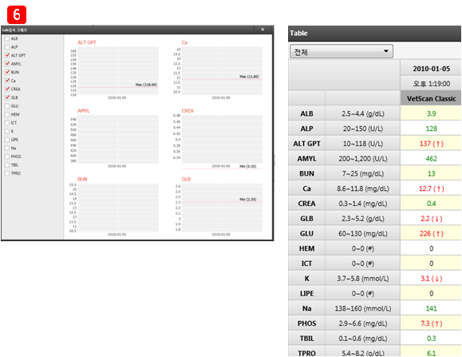
Task: Enable the HEM checkbox
Action: click(x=7, y=114)
